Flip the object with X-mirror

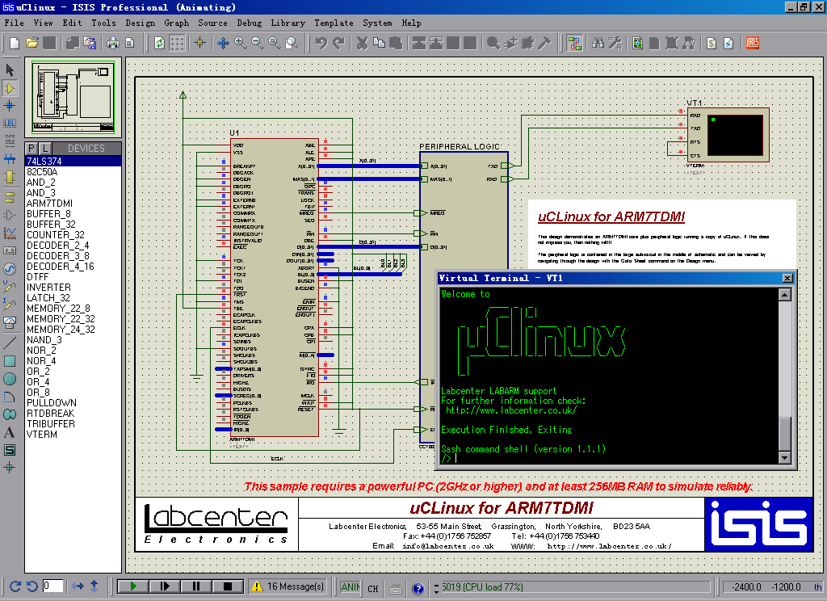78,586
